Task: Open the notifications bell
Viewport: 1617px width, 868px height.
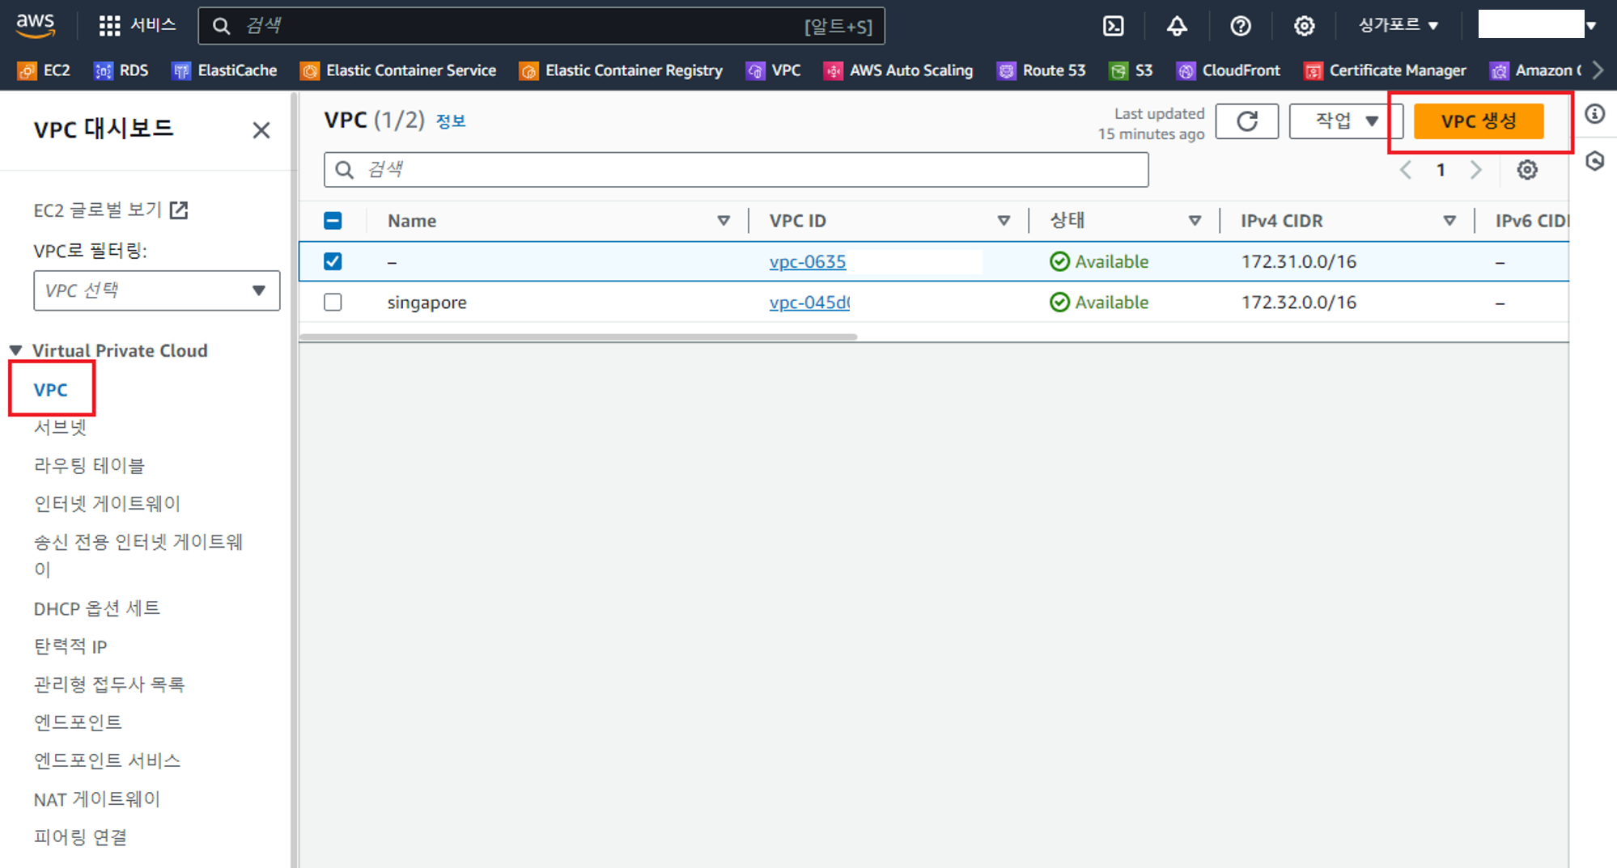Action: (x=1177, y=26)
